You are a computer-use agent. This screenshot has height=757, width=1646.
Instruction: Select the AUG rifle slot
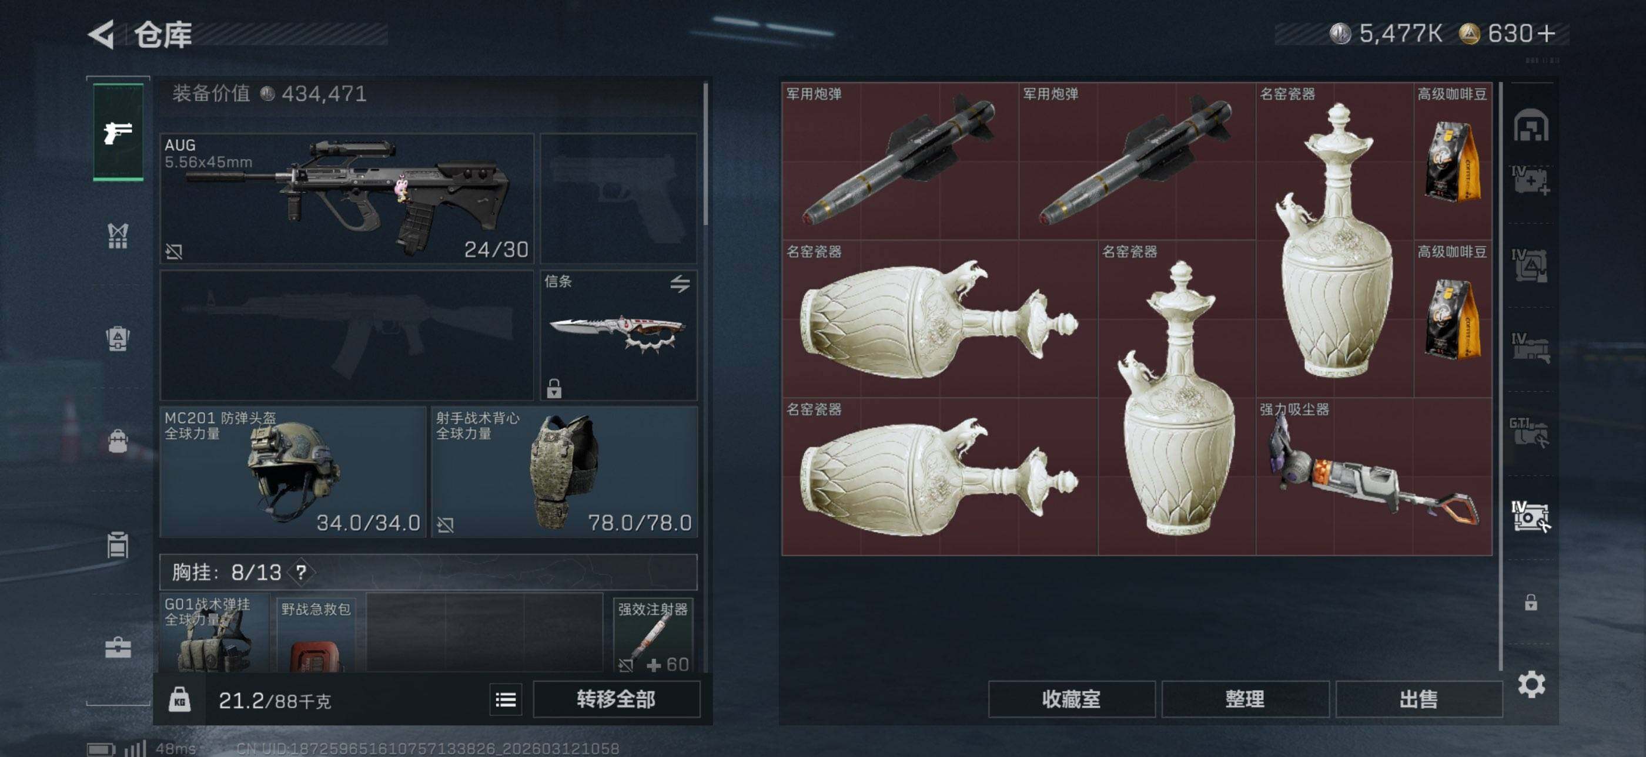[346, 198]
